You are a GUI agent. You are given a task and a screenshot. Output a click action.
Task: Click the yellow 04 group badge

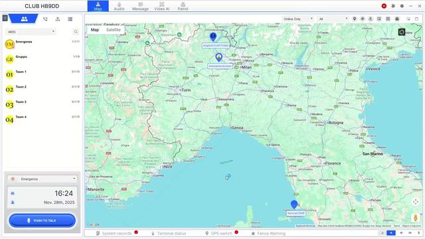click(9, 119)
